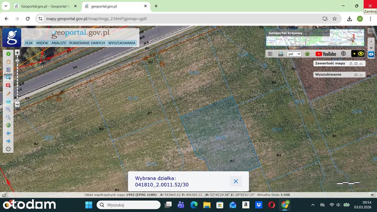The height and width of the screenshot is (212, 377).
Task: Open the attribute table tool
Action: tap(8, 70)
